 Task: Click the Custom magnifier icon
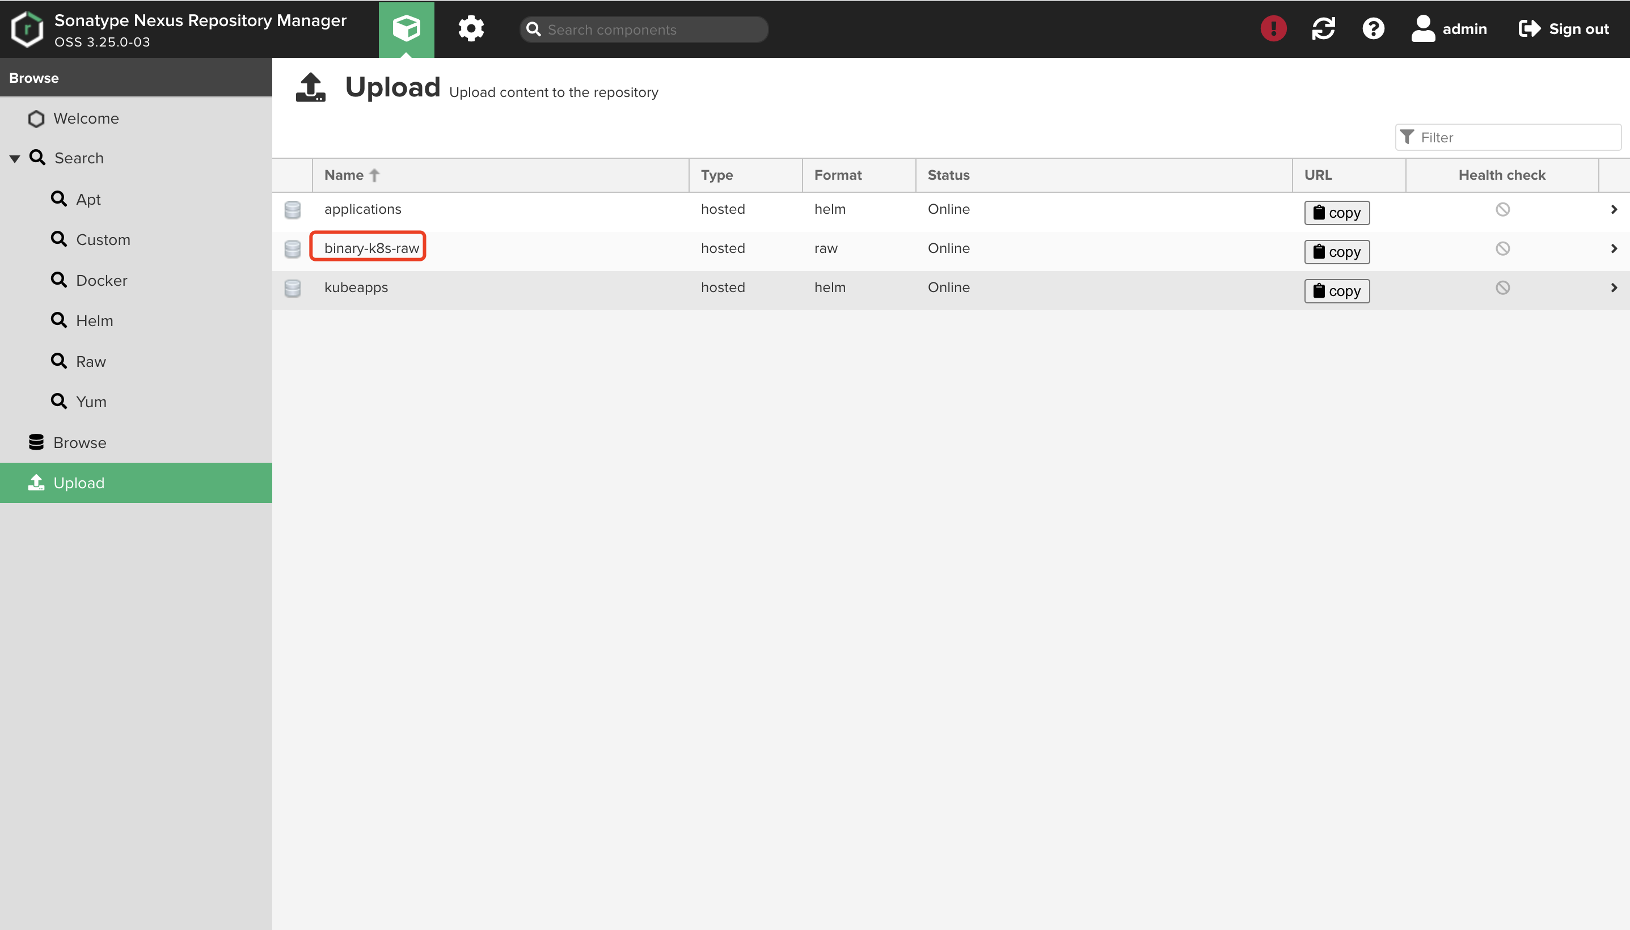[59, 239]
